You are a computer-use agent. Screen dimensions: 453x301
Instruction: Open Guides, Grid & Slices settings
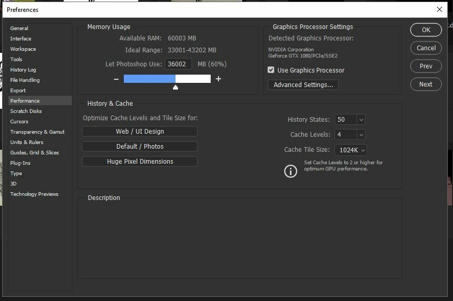tap(40, 153)
